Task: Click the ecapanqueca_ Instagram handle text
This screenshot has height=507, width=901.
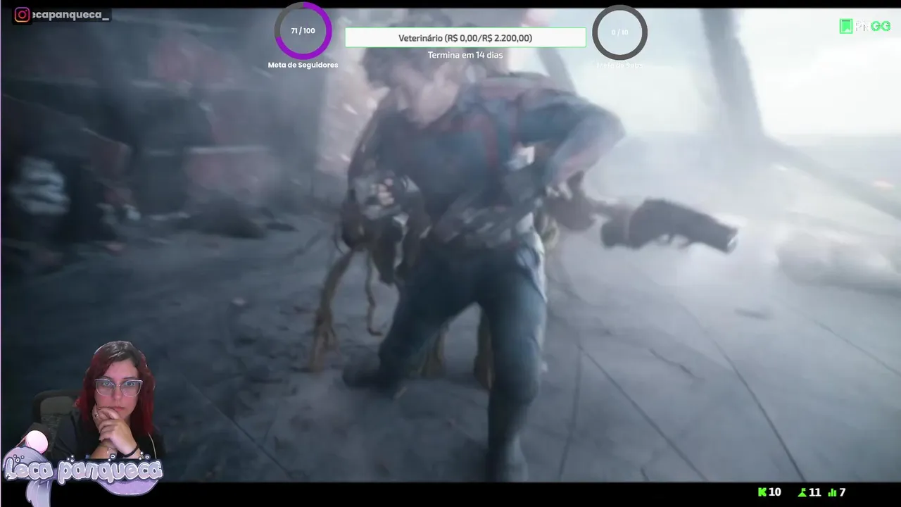Action: click(x=71, y=15)
